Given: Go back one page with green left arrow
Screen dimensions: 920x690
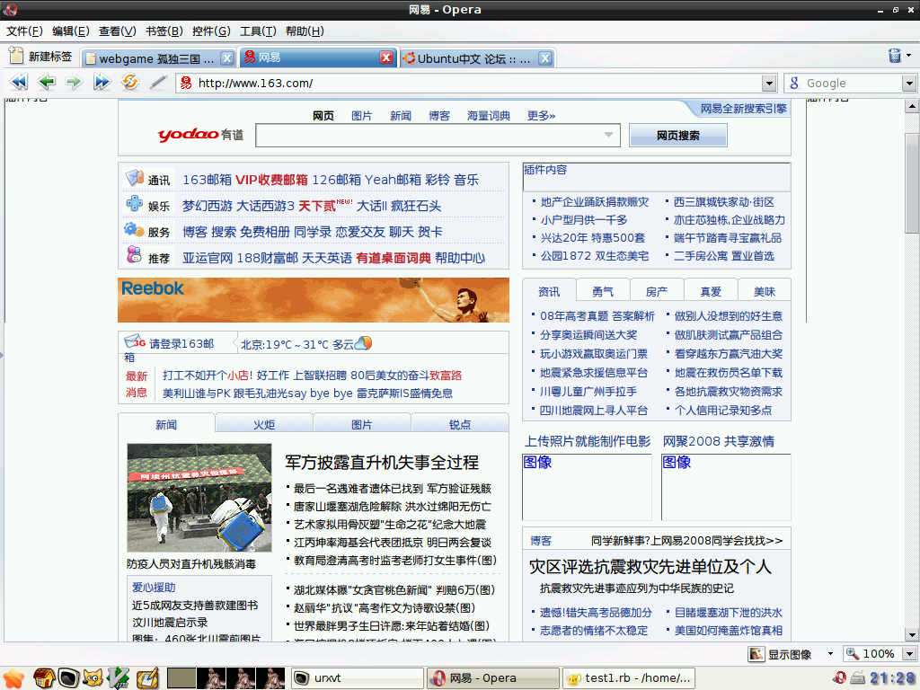Looking at the screenshot, I should click(47, 82).
